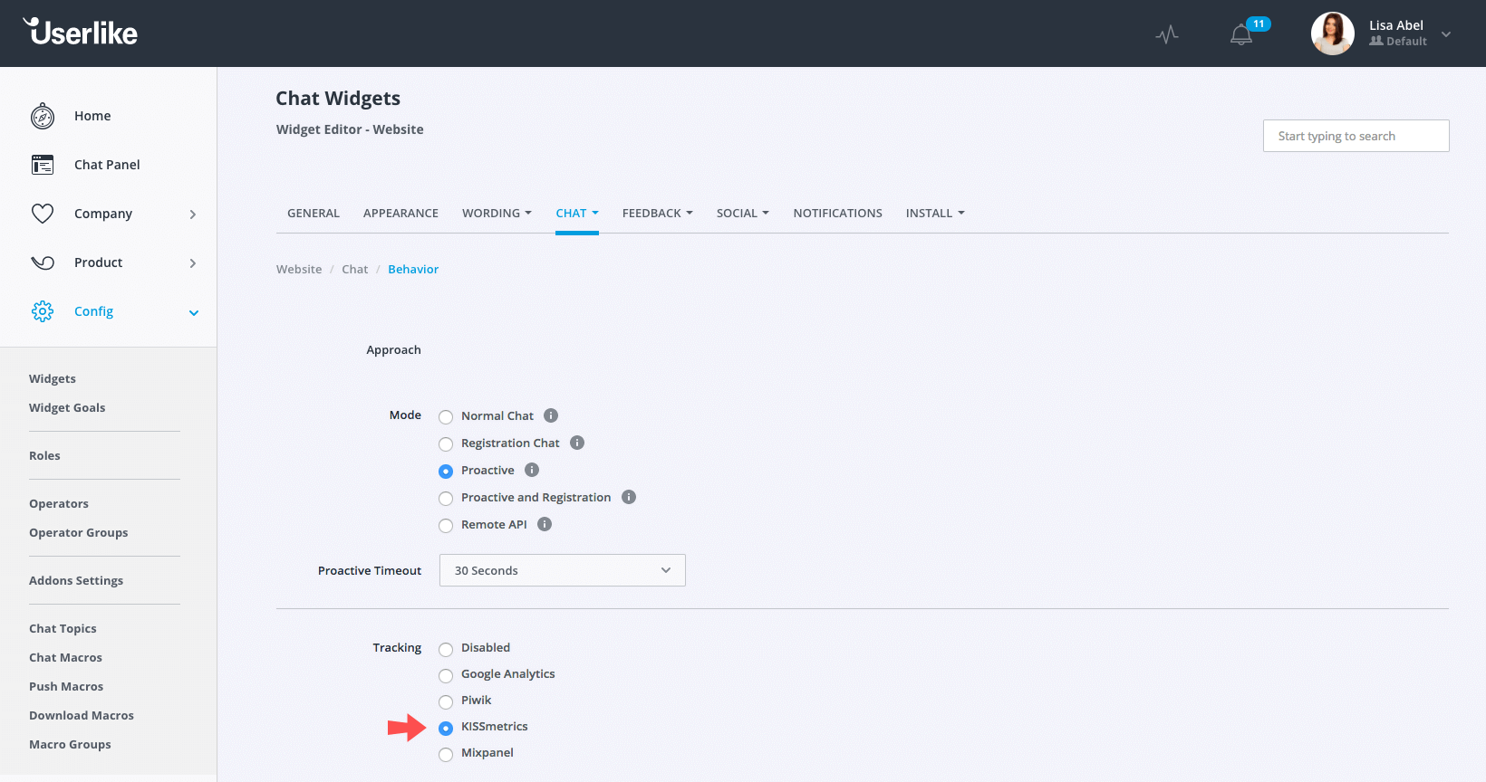
Task: Show info for Registration Chat mode
Action: click(577, 443)
